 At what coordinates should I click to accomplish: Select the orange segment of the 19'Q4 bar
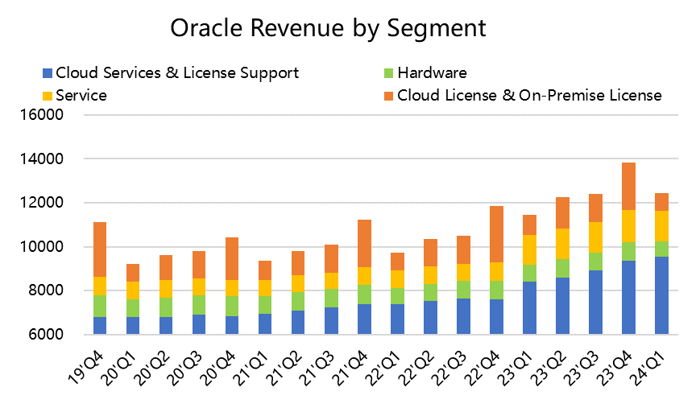coord(100,249)
